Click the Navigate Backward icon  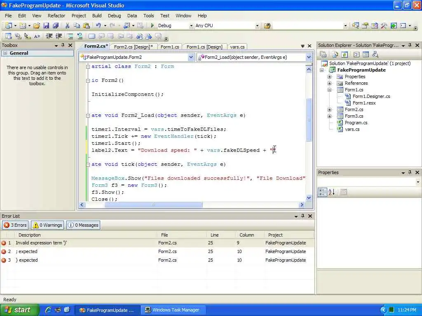click(x=127, y=26)
